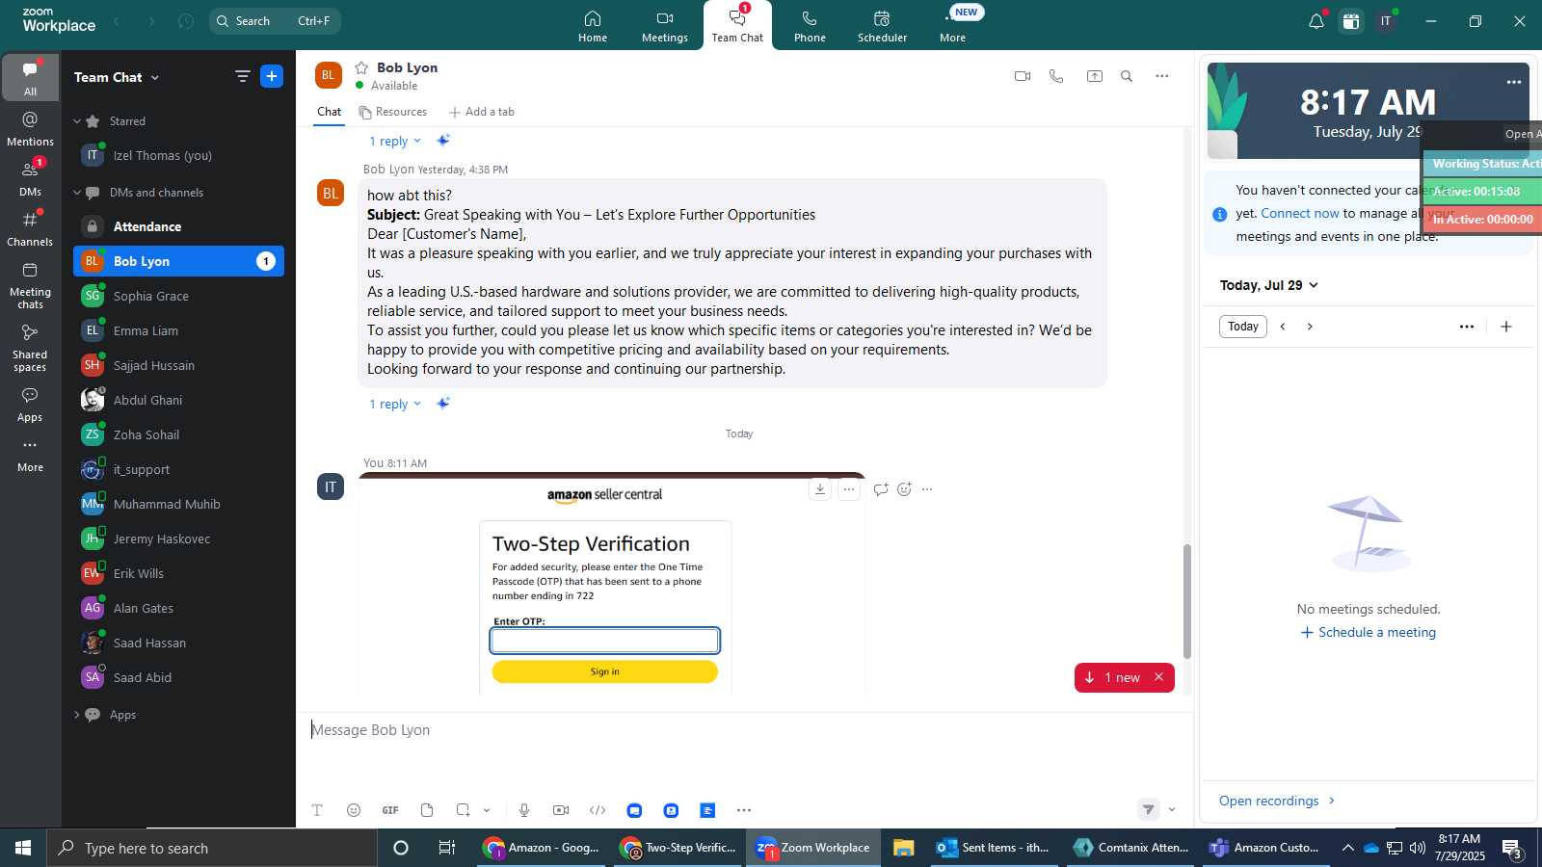Click Add a tab in chat header
The image size is (1542, 867).
482,112
